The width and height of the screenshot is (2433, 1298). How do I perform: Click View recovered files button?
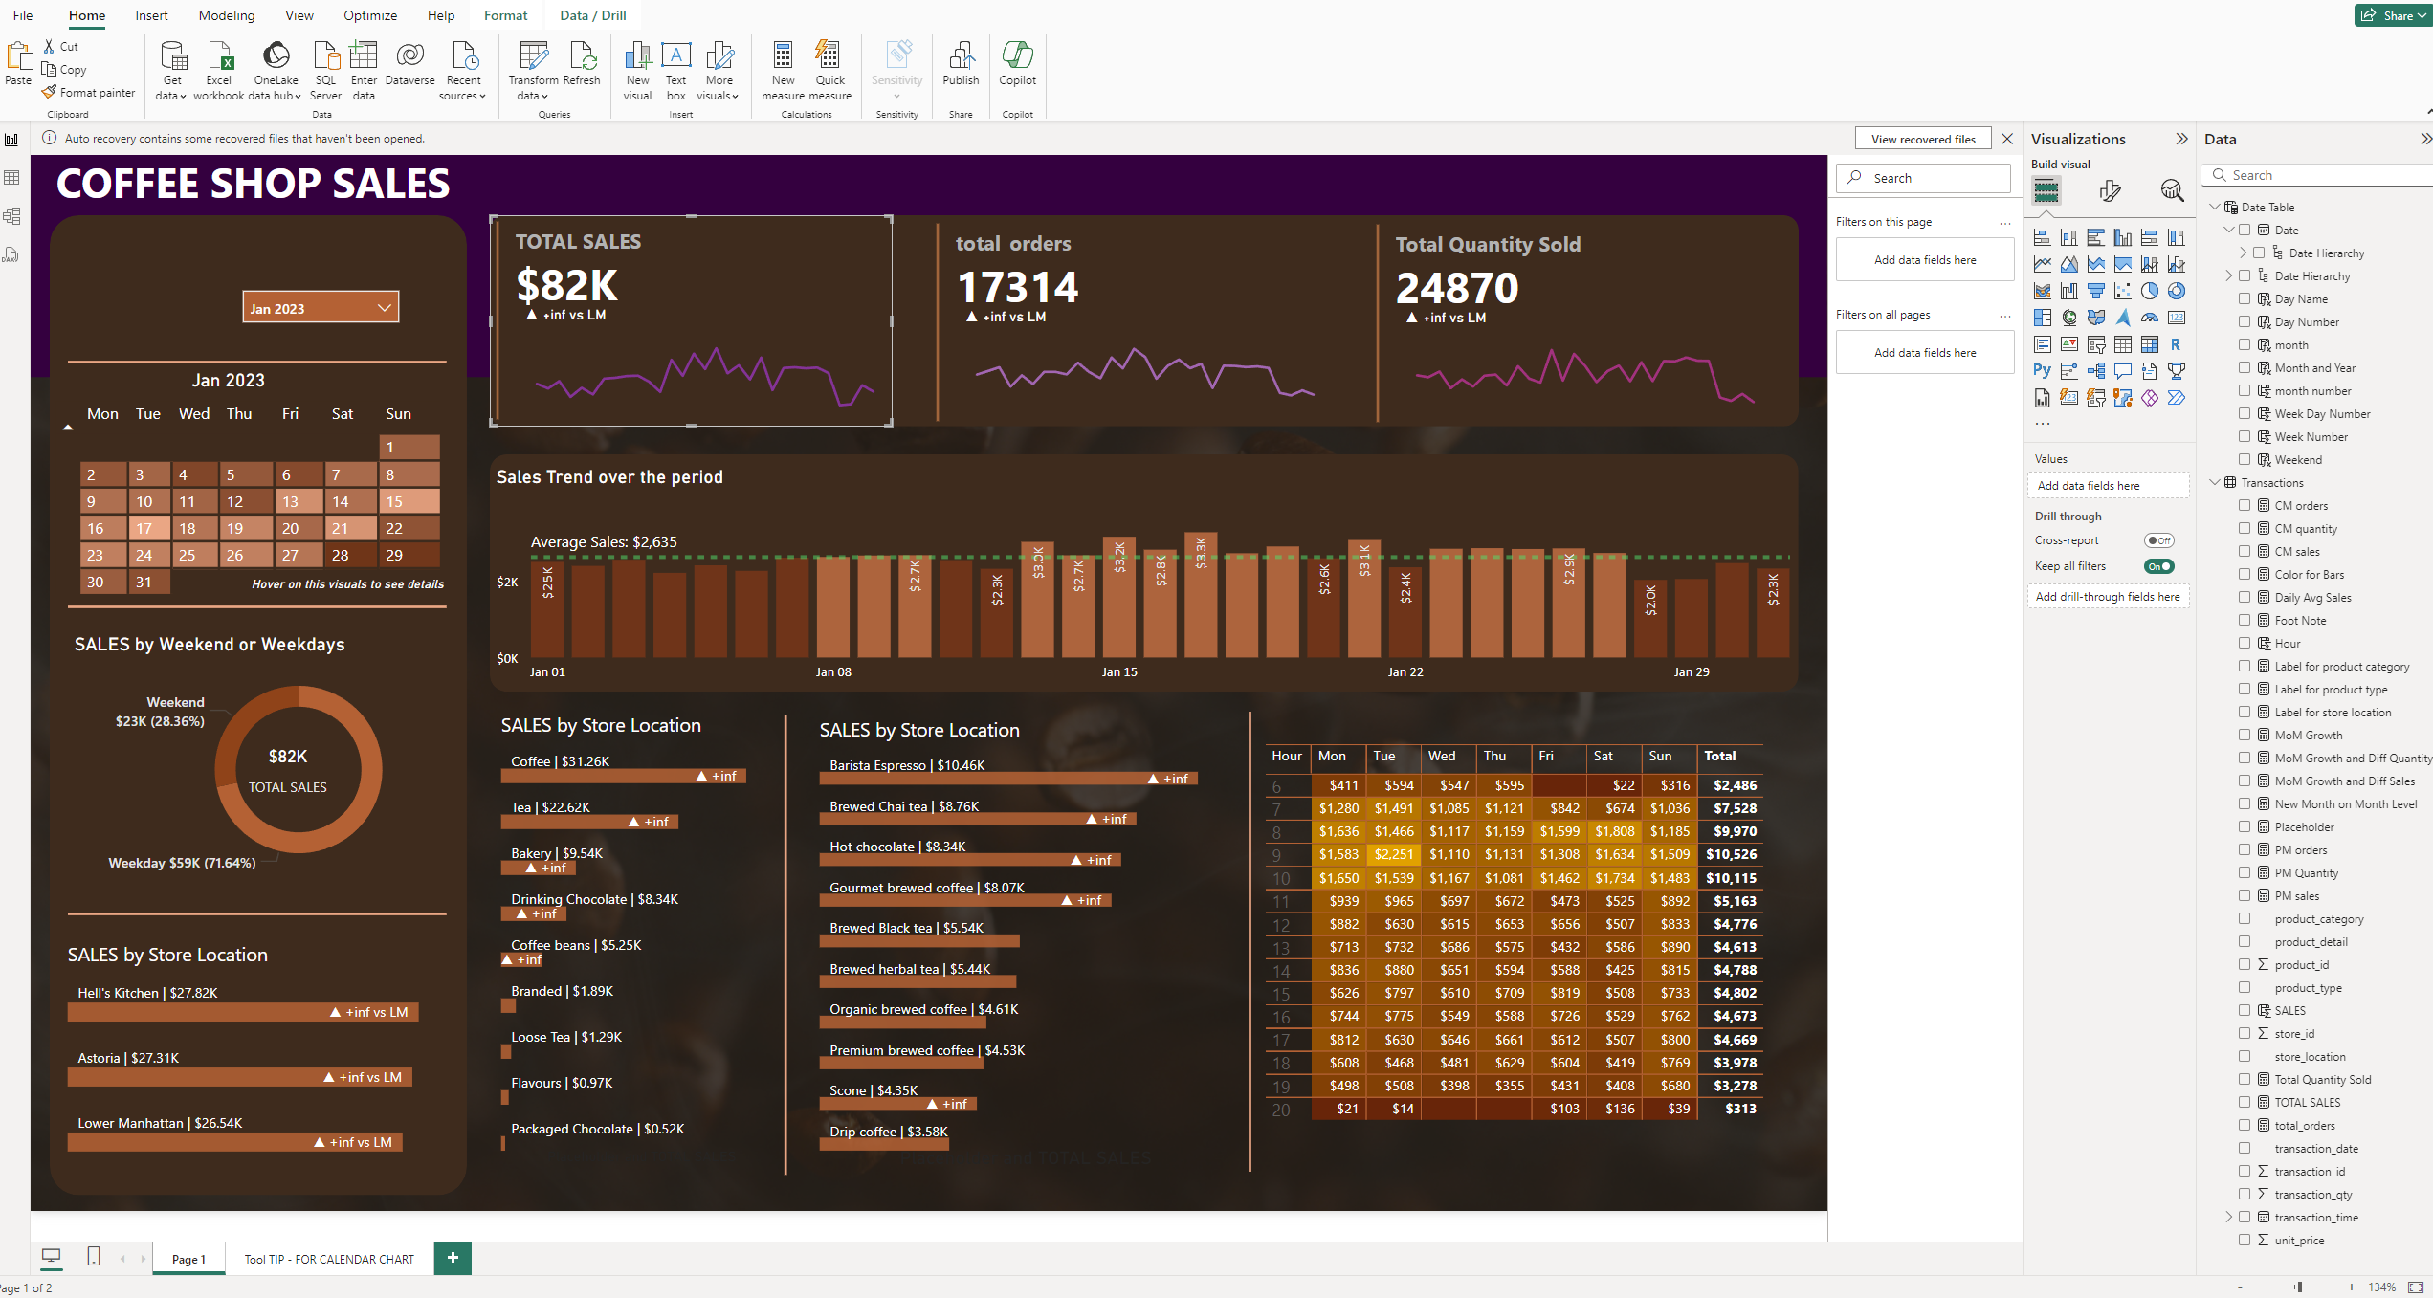pos(1923,139)
